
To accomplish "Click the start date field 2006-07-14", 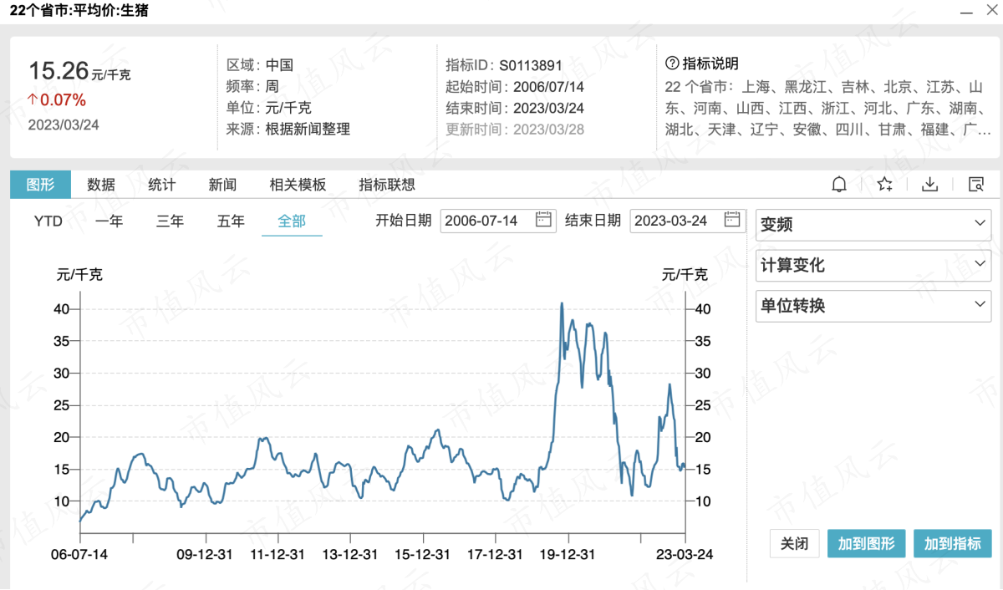I will coord(498,221).
